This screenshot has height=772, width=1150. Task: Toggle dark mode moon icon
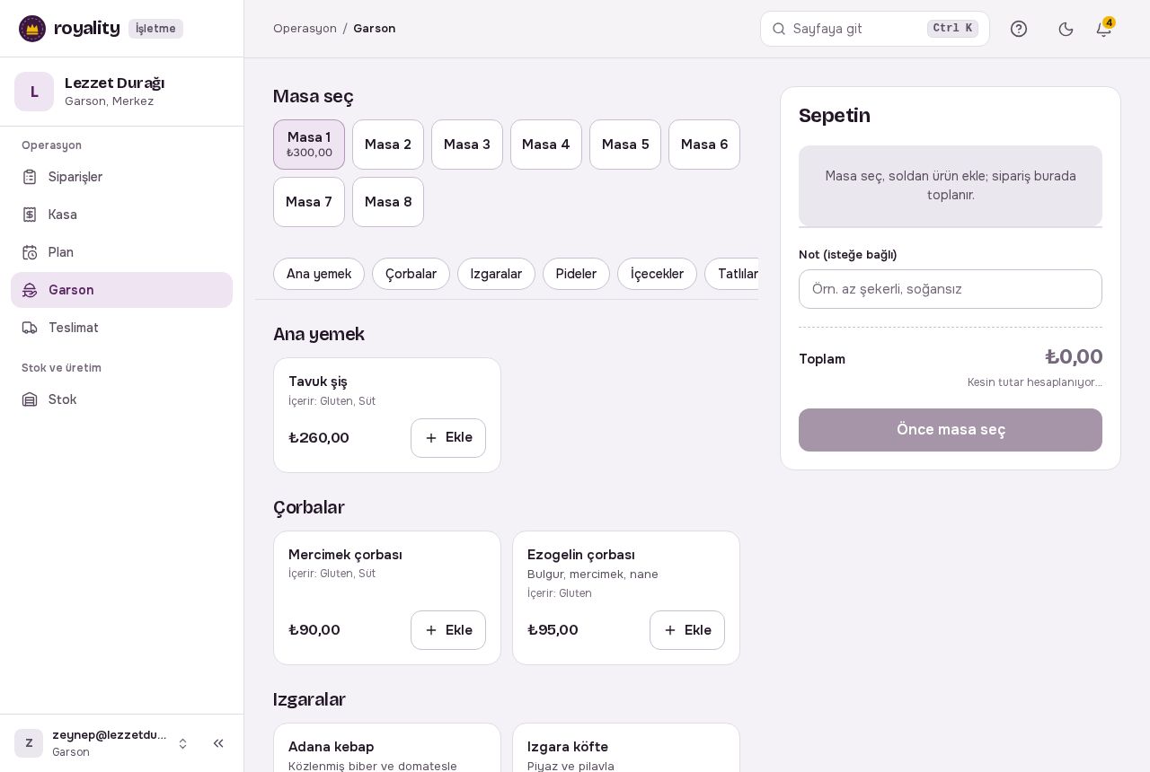click(1066, 29)
